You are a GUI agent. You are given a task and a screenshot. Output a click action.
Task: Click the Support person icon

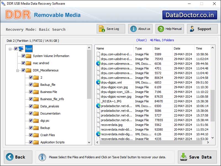pyautogui.click(x=192, y=29)
